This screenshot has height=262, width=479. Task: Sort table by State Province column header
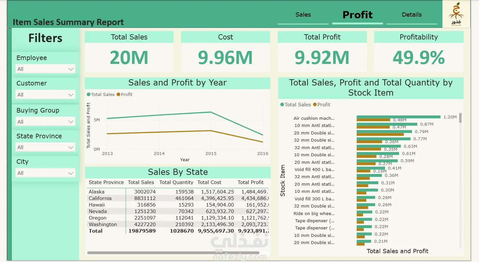pos(106,182)
